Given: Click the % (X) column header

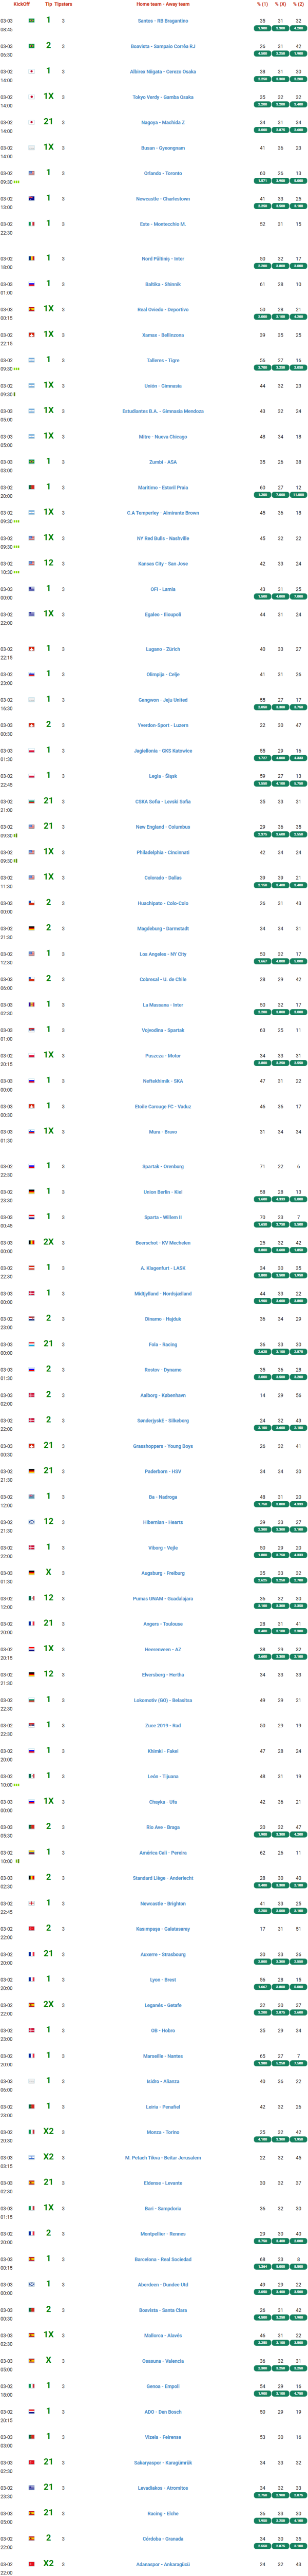Looking at the screenshot, I should tap(281, 4).
